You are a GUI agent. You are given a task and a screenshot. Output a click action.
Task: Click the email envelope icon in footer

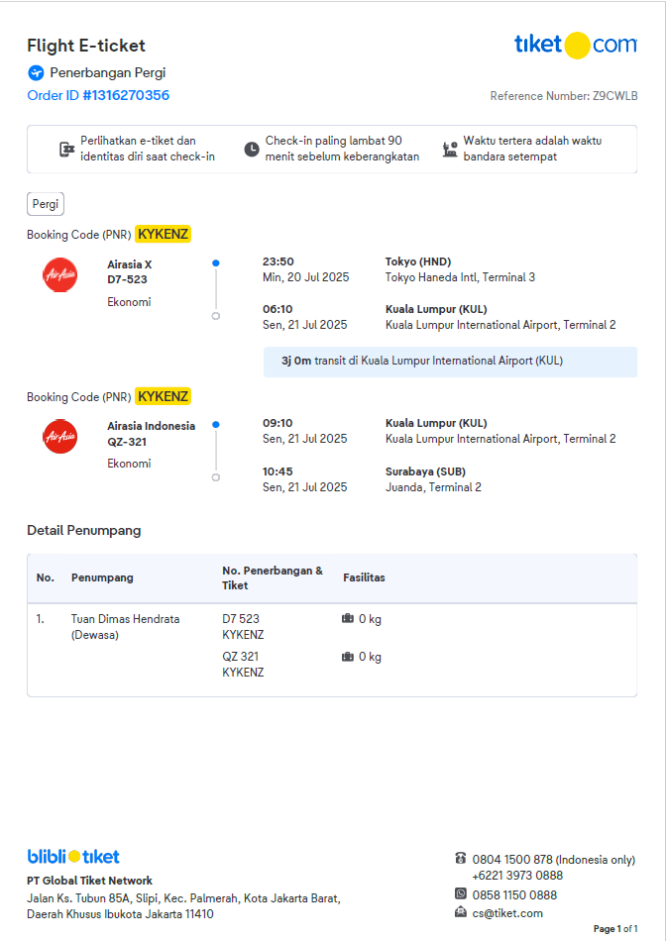click(460, 912)
